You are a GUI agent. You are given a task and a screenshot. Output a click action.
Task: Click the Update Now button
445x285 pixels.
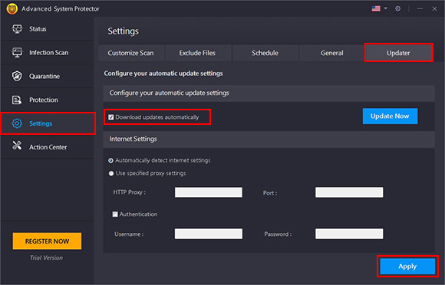point(390,116)
